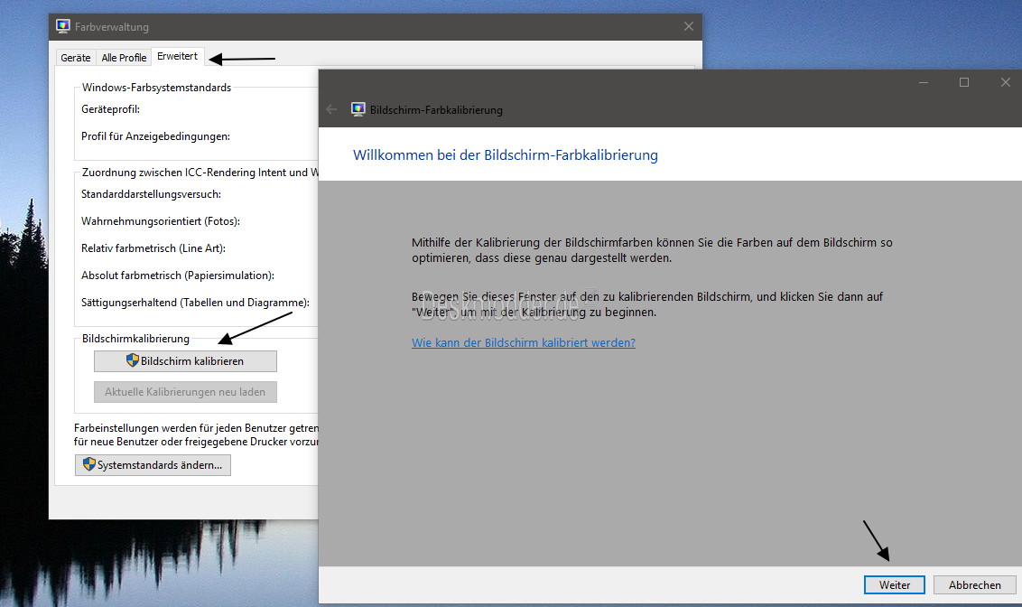1022x607 pixels.
Task: Open the Geräte tab in Farbverwaltung
Action: tap(76, 58)
